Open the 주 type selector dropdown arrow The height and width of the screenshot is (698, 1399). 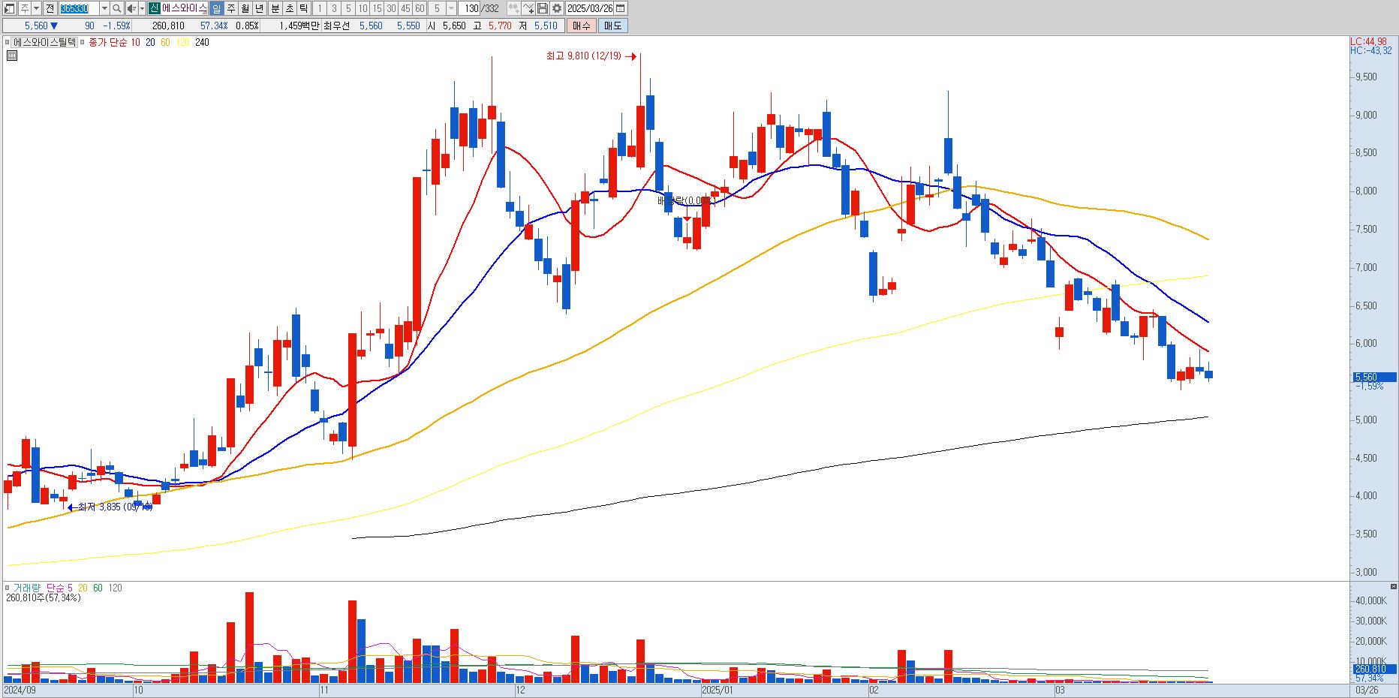[36, 8]
